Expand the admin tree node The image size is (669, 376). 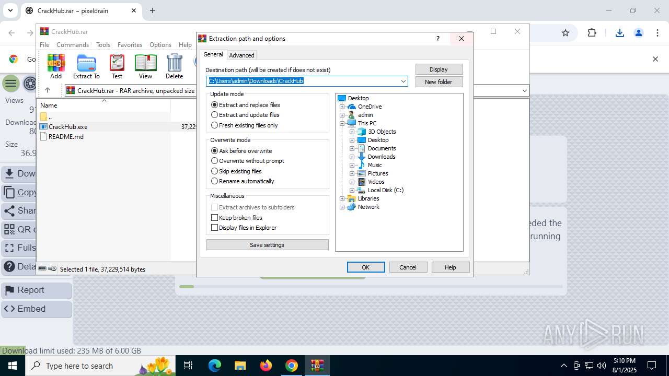pos(342,115)
